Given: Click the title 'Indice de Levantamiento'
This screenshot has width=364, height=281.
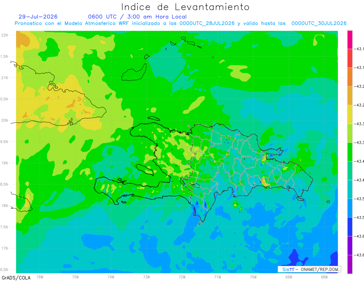Looking at the screenshot, I should [x=185, y=7].
